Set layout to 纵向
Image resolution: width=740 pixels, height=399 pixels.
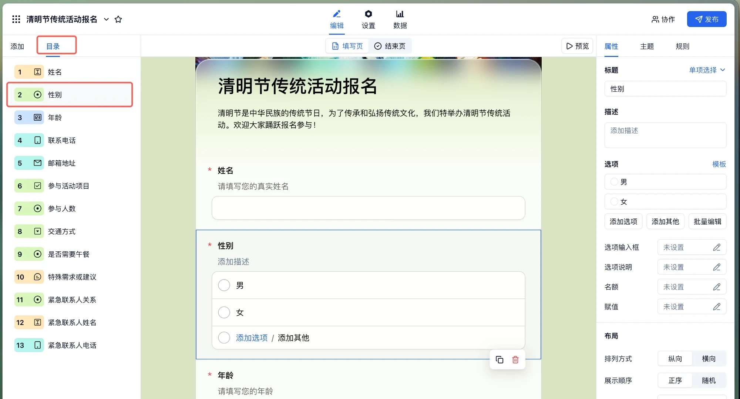[675, 359]
